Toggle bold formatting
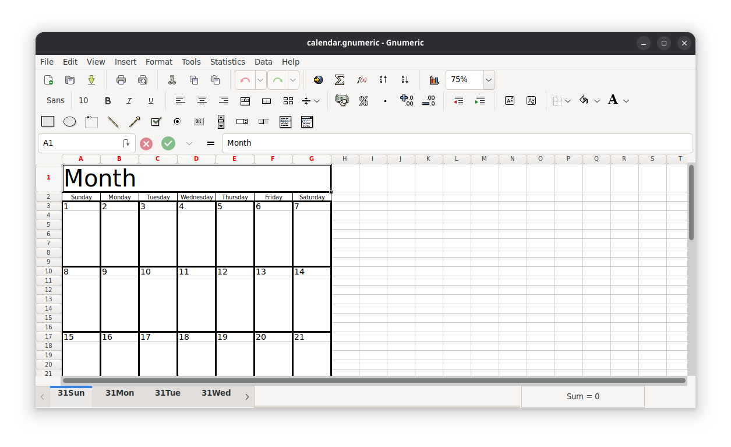This screenshot has width=731, height=447. pyautogui.click(x=107, y=100)
